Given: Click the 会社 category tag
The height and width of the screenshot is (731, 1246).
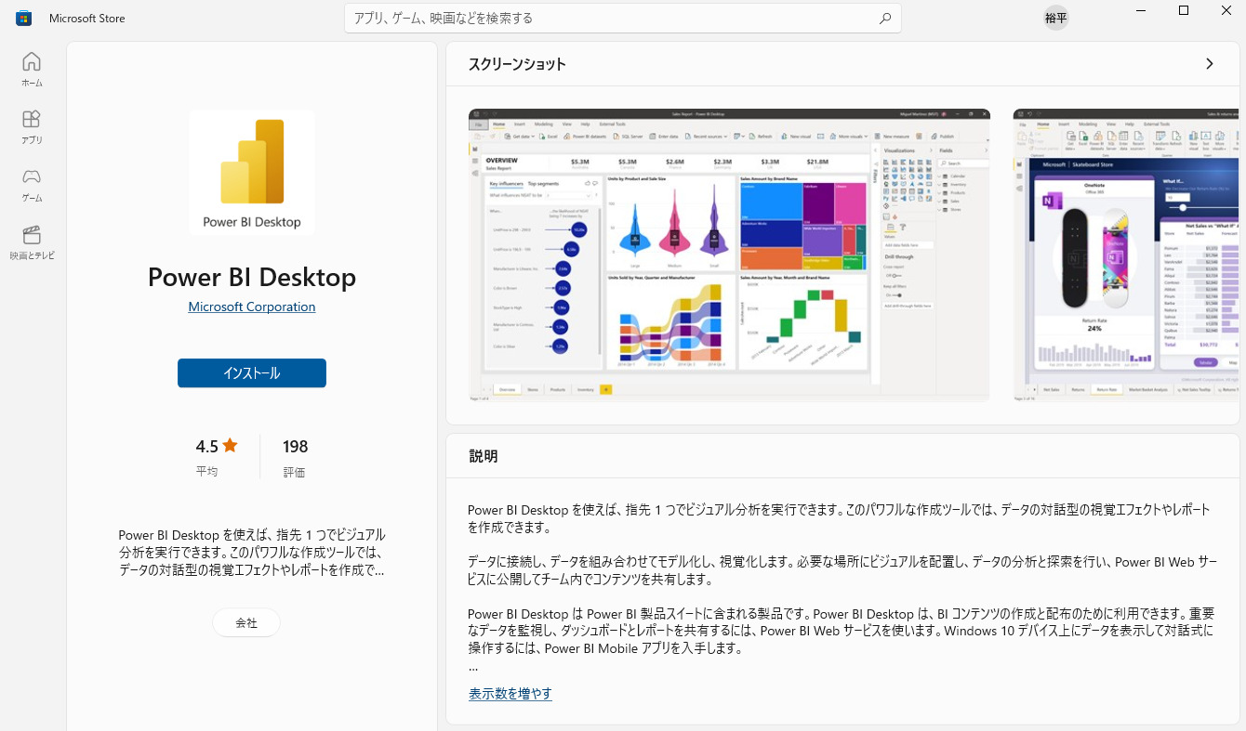Looking at the screenshot, I should pyautogui.click(x=246, y=622).
